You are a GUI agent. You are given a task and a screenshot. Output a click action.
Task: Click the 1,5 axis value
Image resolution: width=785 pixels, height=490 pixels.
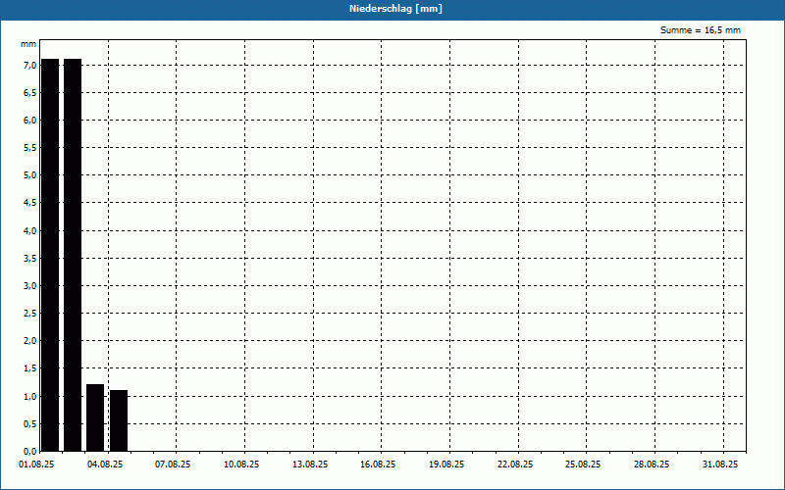29,368
